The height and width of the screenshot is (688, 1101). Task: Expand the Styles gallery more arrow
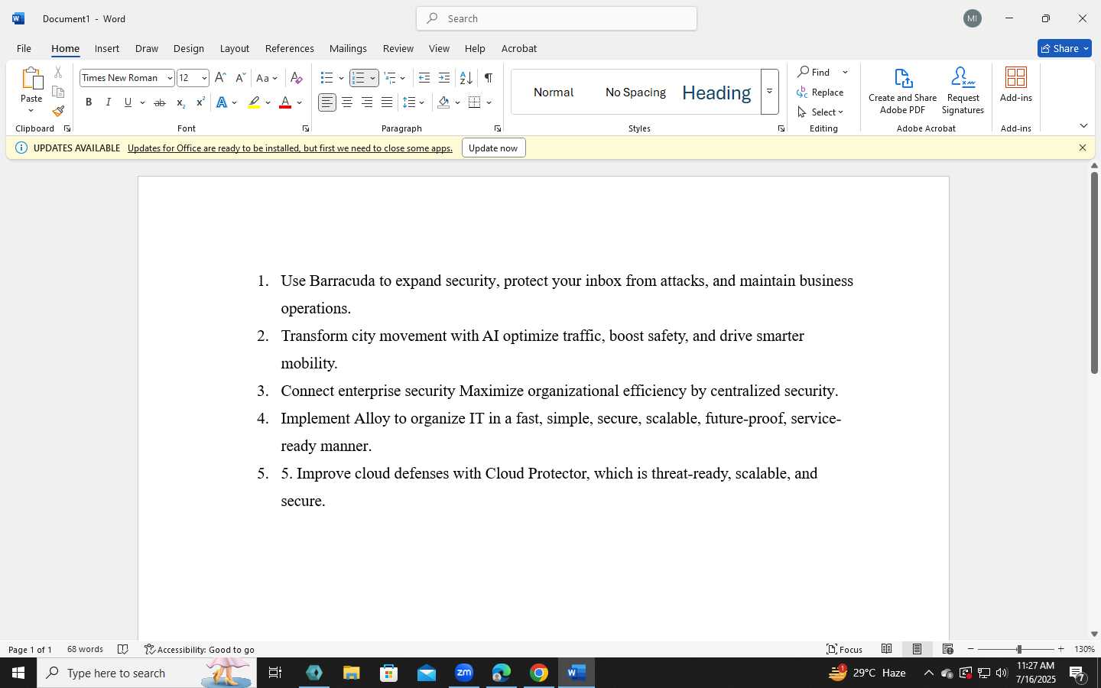pos(770,92)
